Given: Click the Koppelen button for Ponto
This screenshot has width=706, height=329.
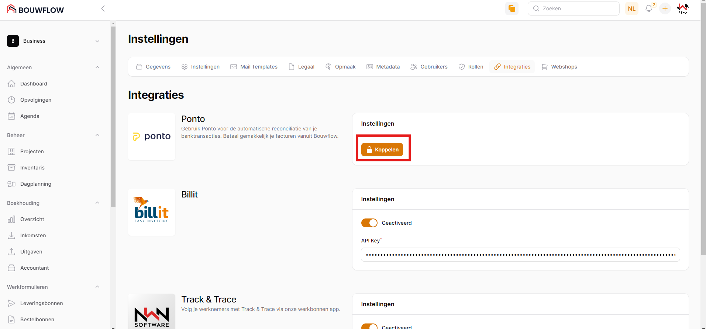Looking at the screenshot, I should 382,150.
